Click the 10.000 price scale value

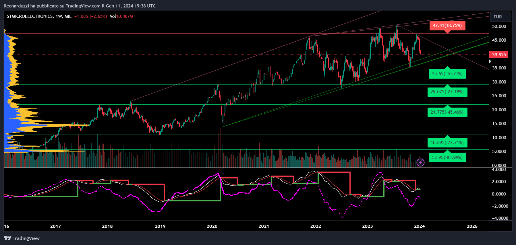(499, 137)
